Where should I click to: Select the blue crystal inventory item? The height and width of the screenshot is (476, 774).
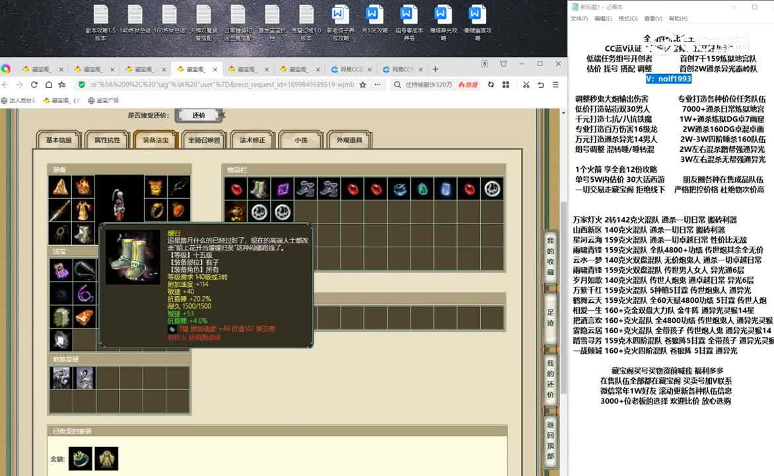coord(400,189)
